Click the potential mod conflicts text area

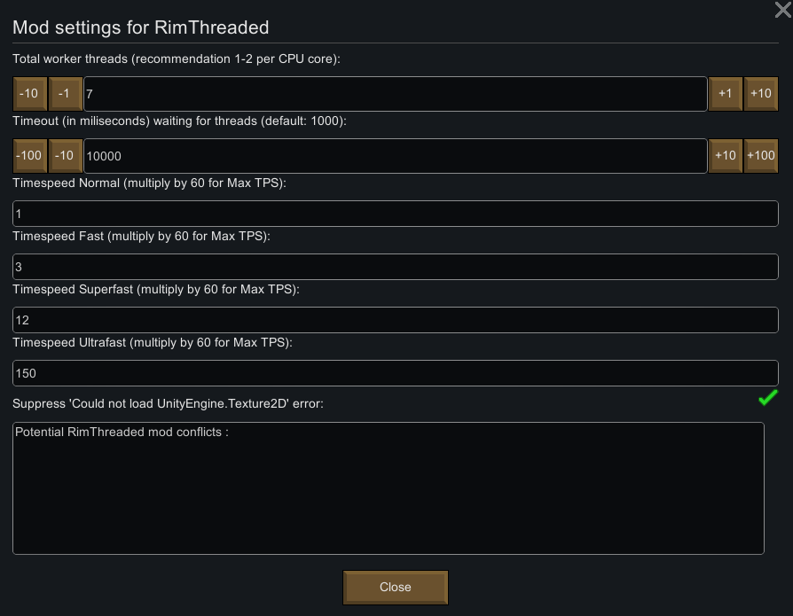pos(388,488)
